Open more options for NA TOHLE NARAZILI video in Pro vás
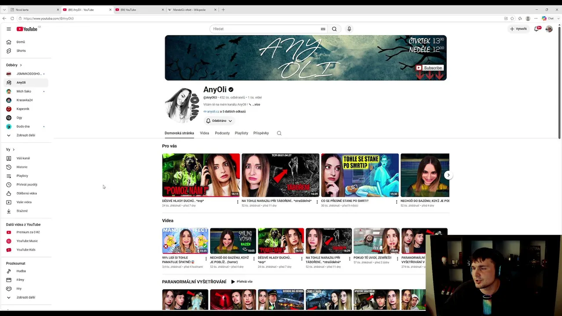562x316 pixels. coord(317,202)
